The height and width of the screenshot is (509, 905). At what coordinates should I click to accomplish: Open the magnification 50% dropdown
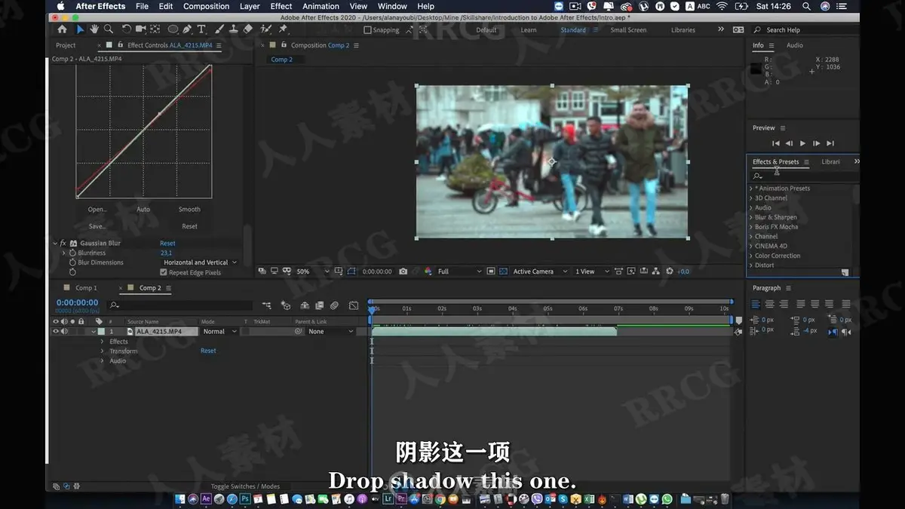click(x=311, y=271)
